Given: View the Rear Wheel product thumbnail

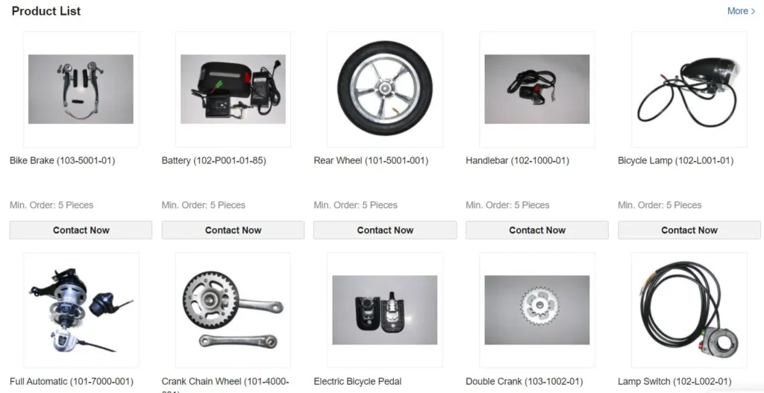Looking at the screenshot, I should [x=385, y=89].
